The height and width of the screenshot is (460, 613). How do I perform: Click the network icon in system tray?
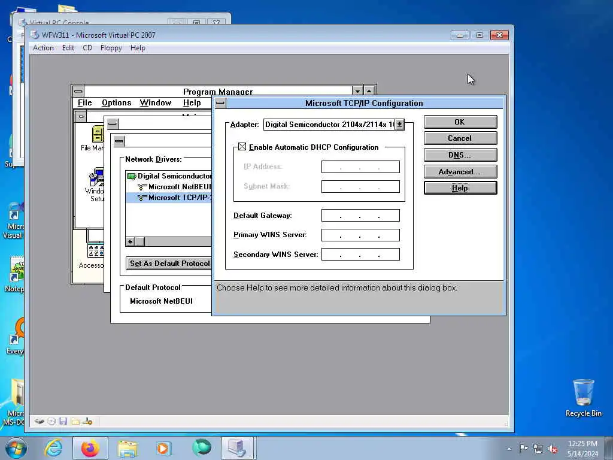click(x=538, y=449)
